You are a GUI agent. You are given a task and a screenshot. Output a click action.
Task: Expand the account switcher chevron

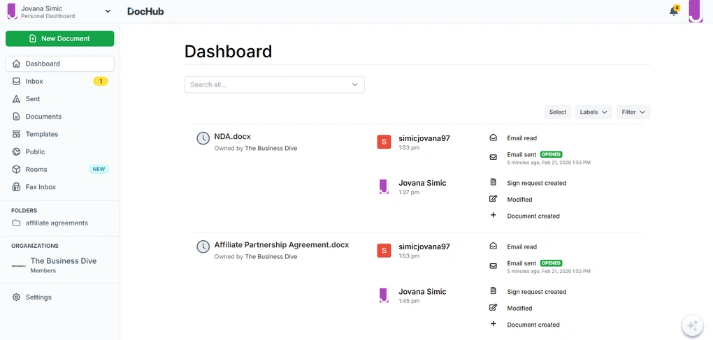point(108,11)
